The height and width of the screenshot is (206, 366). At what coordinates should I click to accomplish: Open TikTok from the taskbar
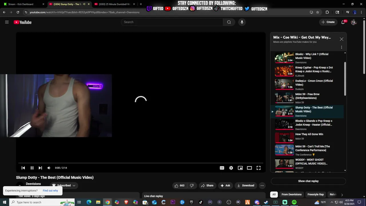click(x=201, y=202)
